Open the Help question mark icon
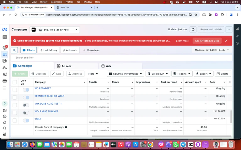 (5, 103)
